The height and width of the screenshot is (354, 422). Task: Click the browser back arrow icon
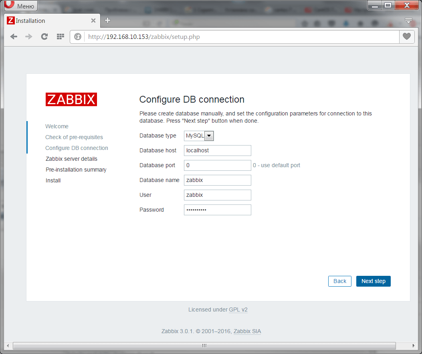coord(14,36)
